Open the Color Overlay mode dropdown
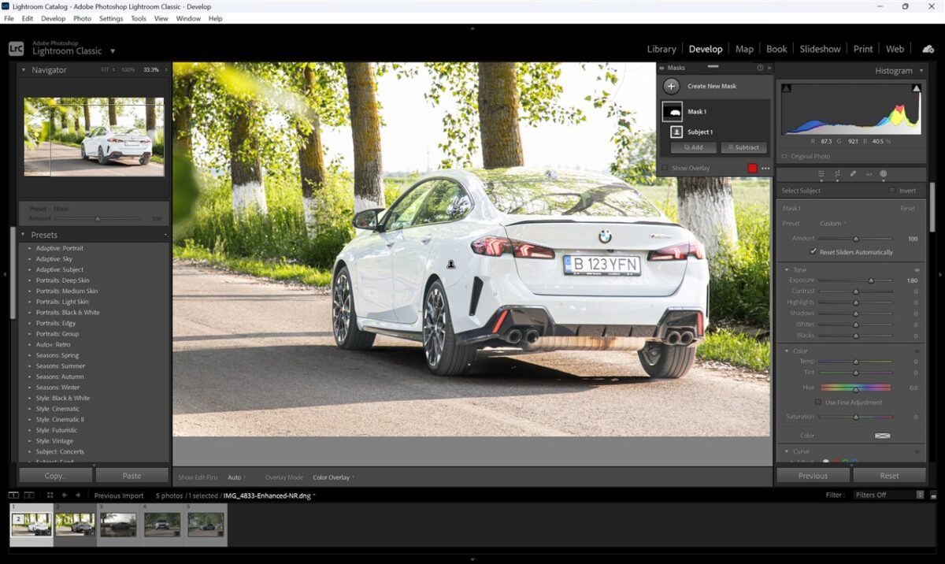The width and height of the screenshot is (945, 564). 332,477
